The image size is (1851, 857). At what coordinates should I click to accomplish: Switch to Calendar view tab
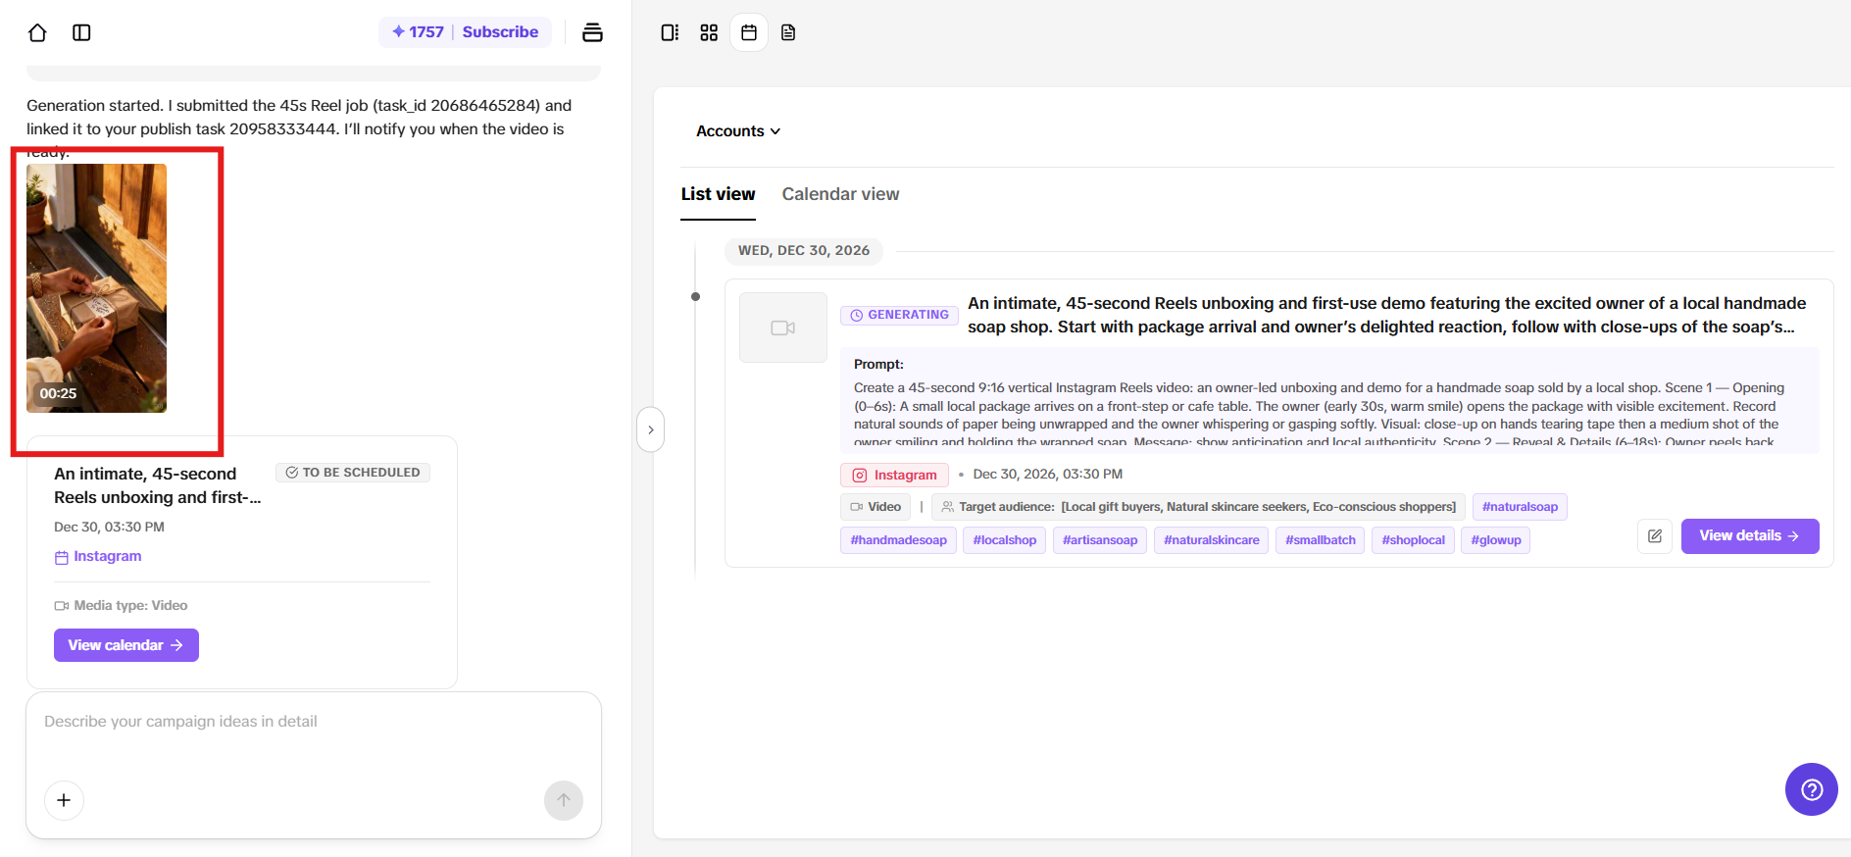pos(840,194)
